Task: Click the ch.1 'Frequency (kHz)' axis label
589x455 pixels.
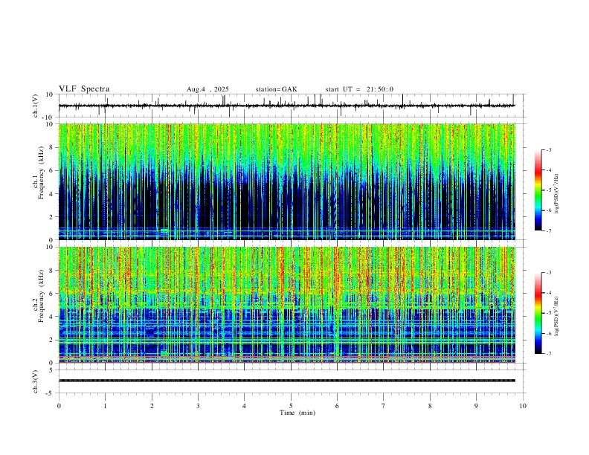Action: [41, 173]
